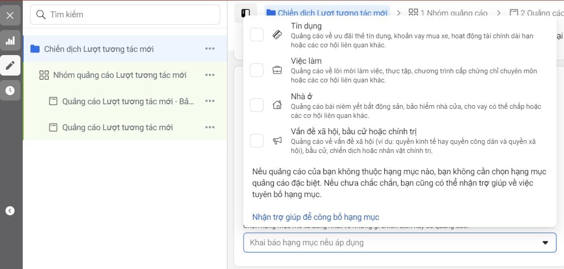Click the grid icon in '1 Nhóm quảng cáo' breadcrumb
Viewport: 564px width, 269px height.
click(x=413, y=13)
